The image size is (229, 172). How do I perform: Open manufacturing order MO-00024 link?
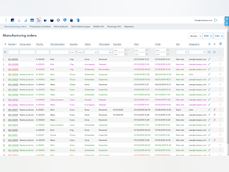point(13,75)
